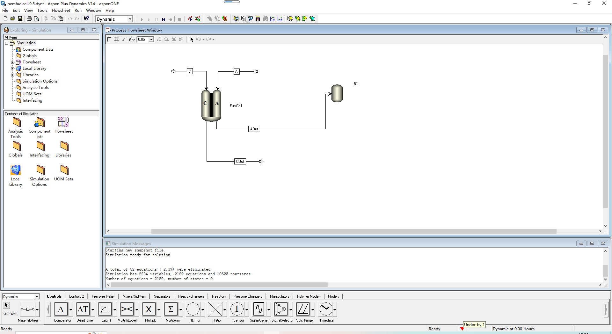Open the Local Library icon in Contents pane

tap(16, 176)
